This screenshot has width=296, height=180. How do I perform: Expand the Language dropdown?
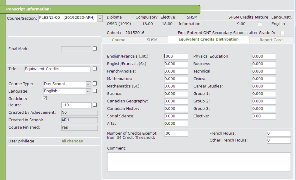tap(88, 91)
